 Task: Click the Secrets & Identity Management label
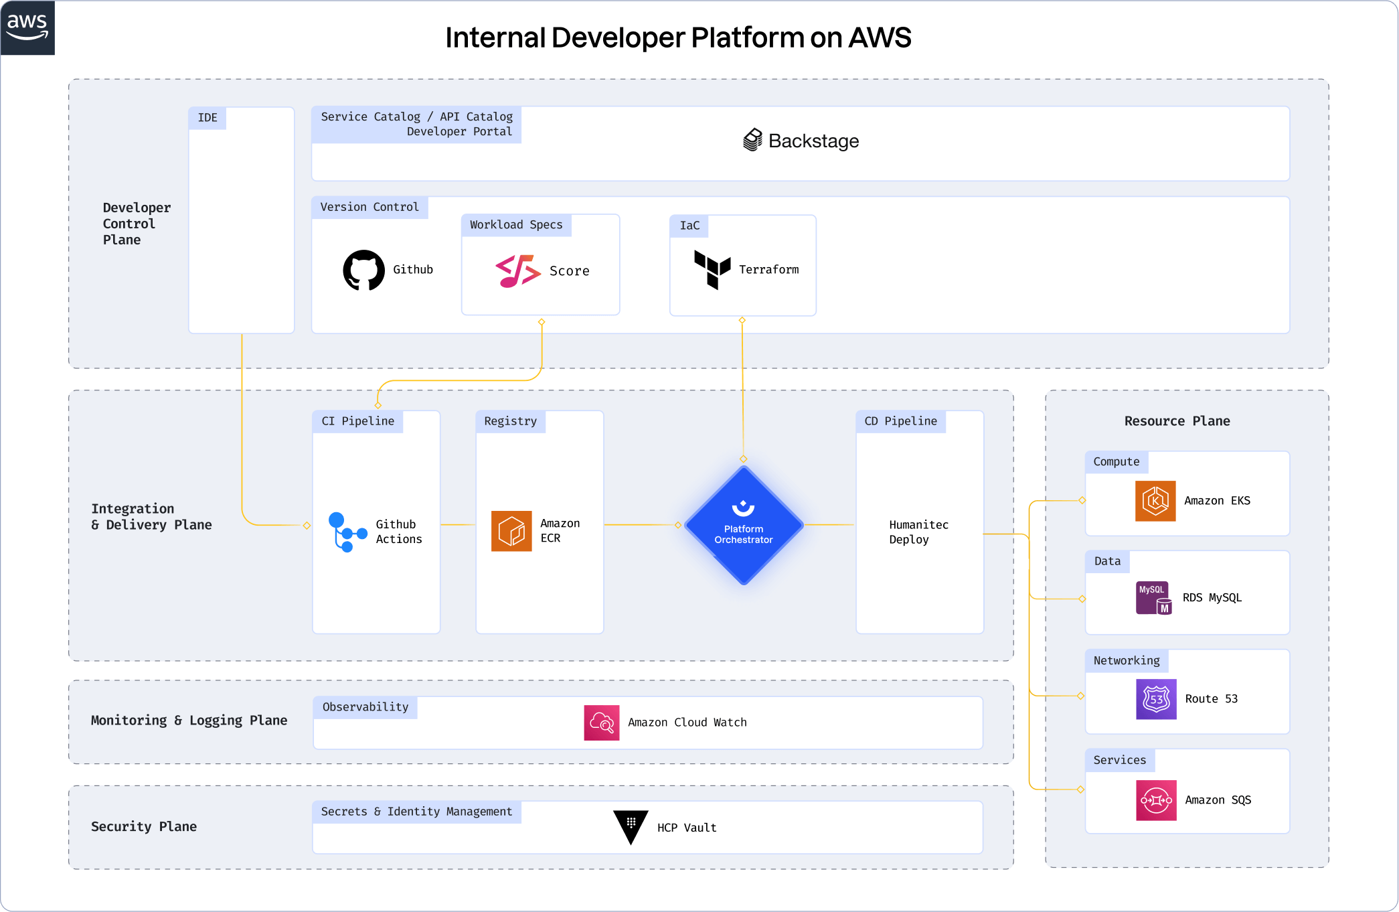click(x=416, y=812)
